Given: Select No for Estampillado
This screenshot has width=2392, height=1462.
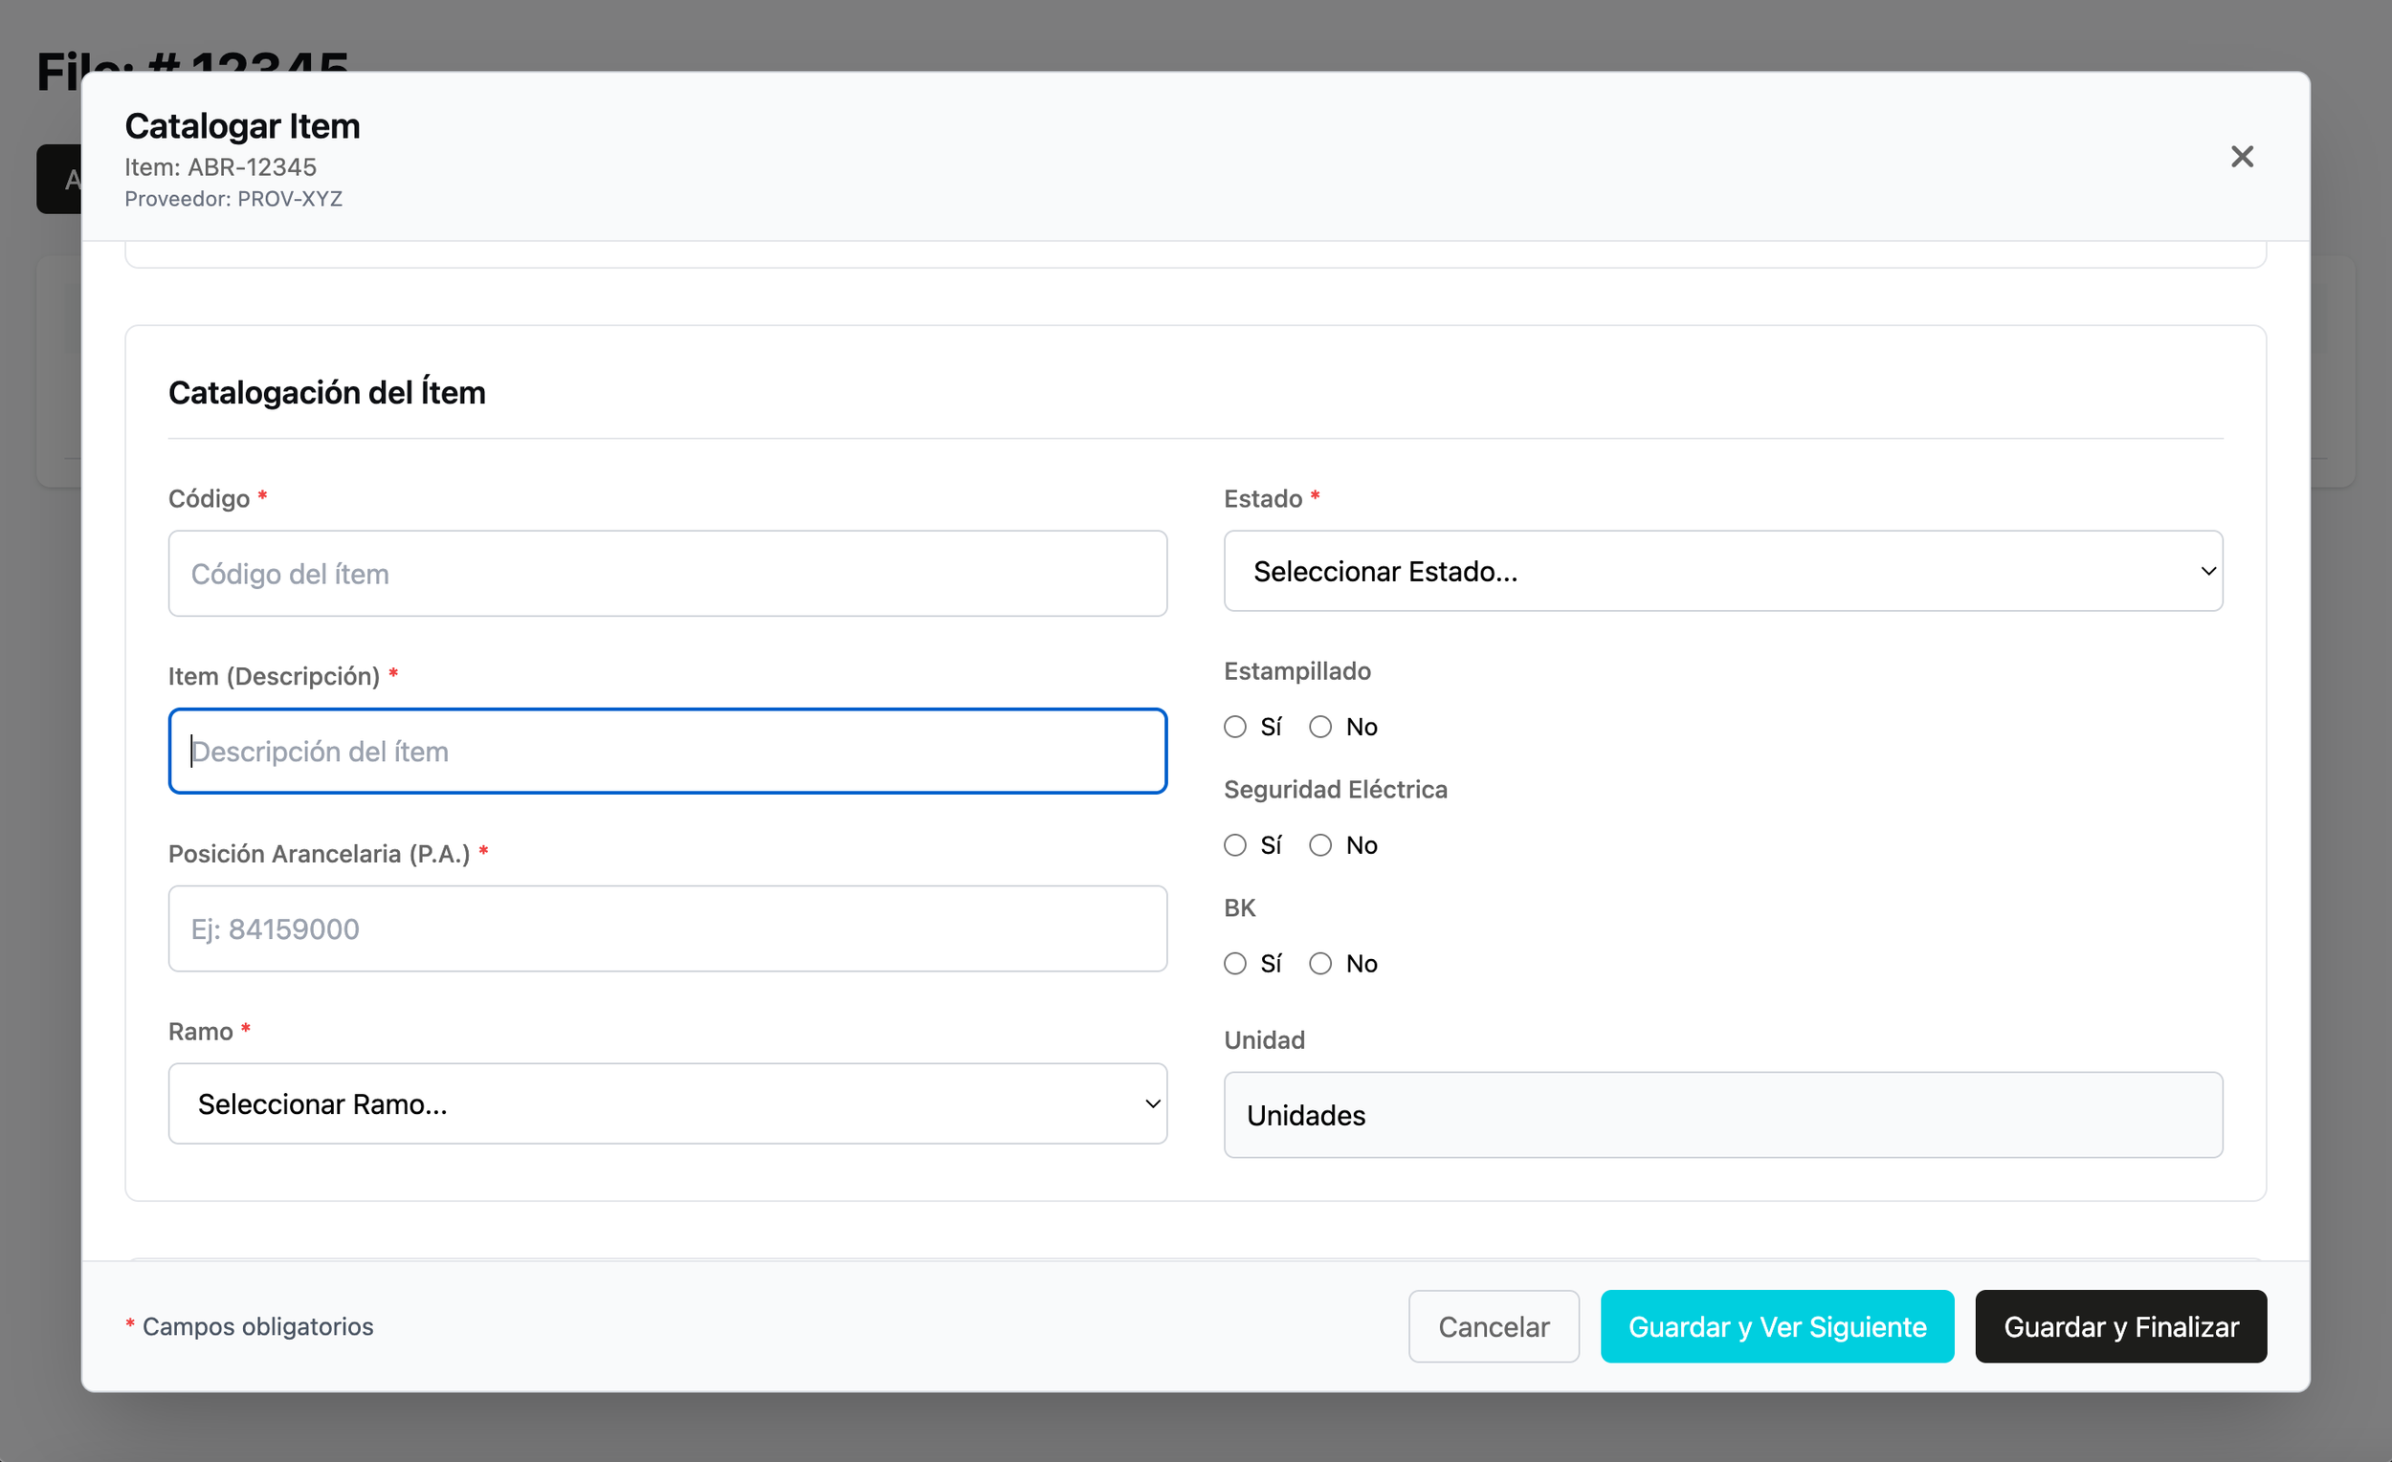Looking at the screenshot, I should coord(1320,727).
